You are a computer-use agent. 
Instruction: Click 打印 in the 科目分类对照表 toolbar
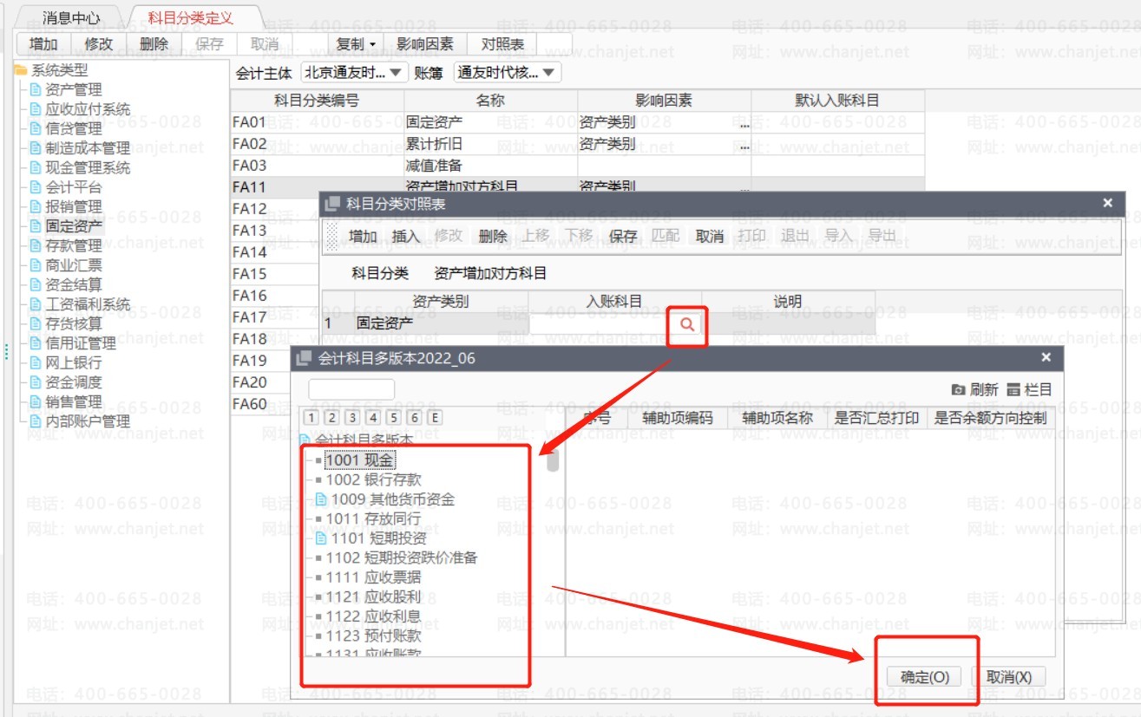(752, 236)
